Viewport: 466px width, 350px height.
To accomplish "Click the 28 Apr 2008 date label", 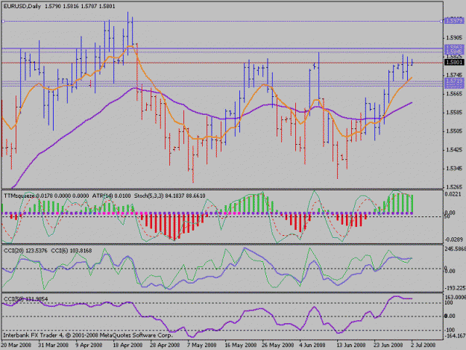I will (x=165, y=345).
